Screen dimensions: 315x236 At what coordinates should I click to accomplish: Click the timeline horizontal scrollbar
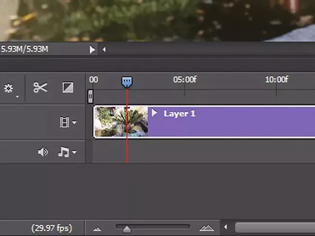tap(274, 227)
